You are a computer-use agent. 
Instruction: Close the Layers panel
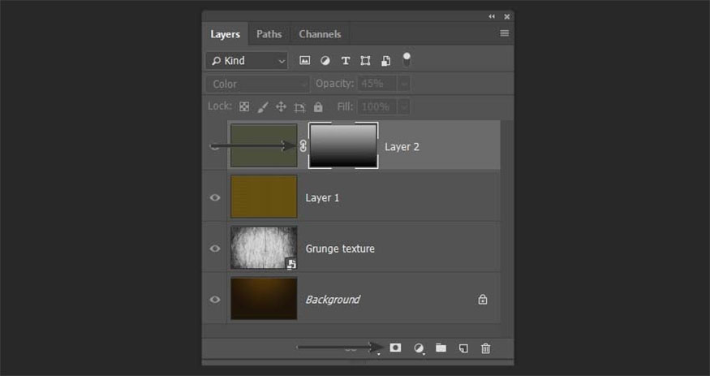pos(506,17)
